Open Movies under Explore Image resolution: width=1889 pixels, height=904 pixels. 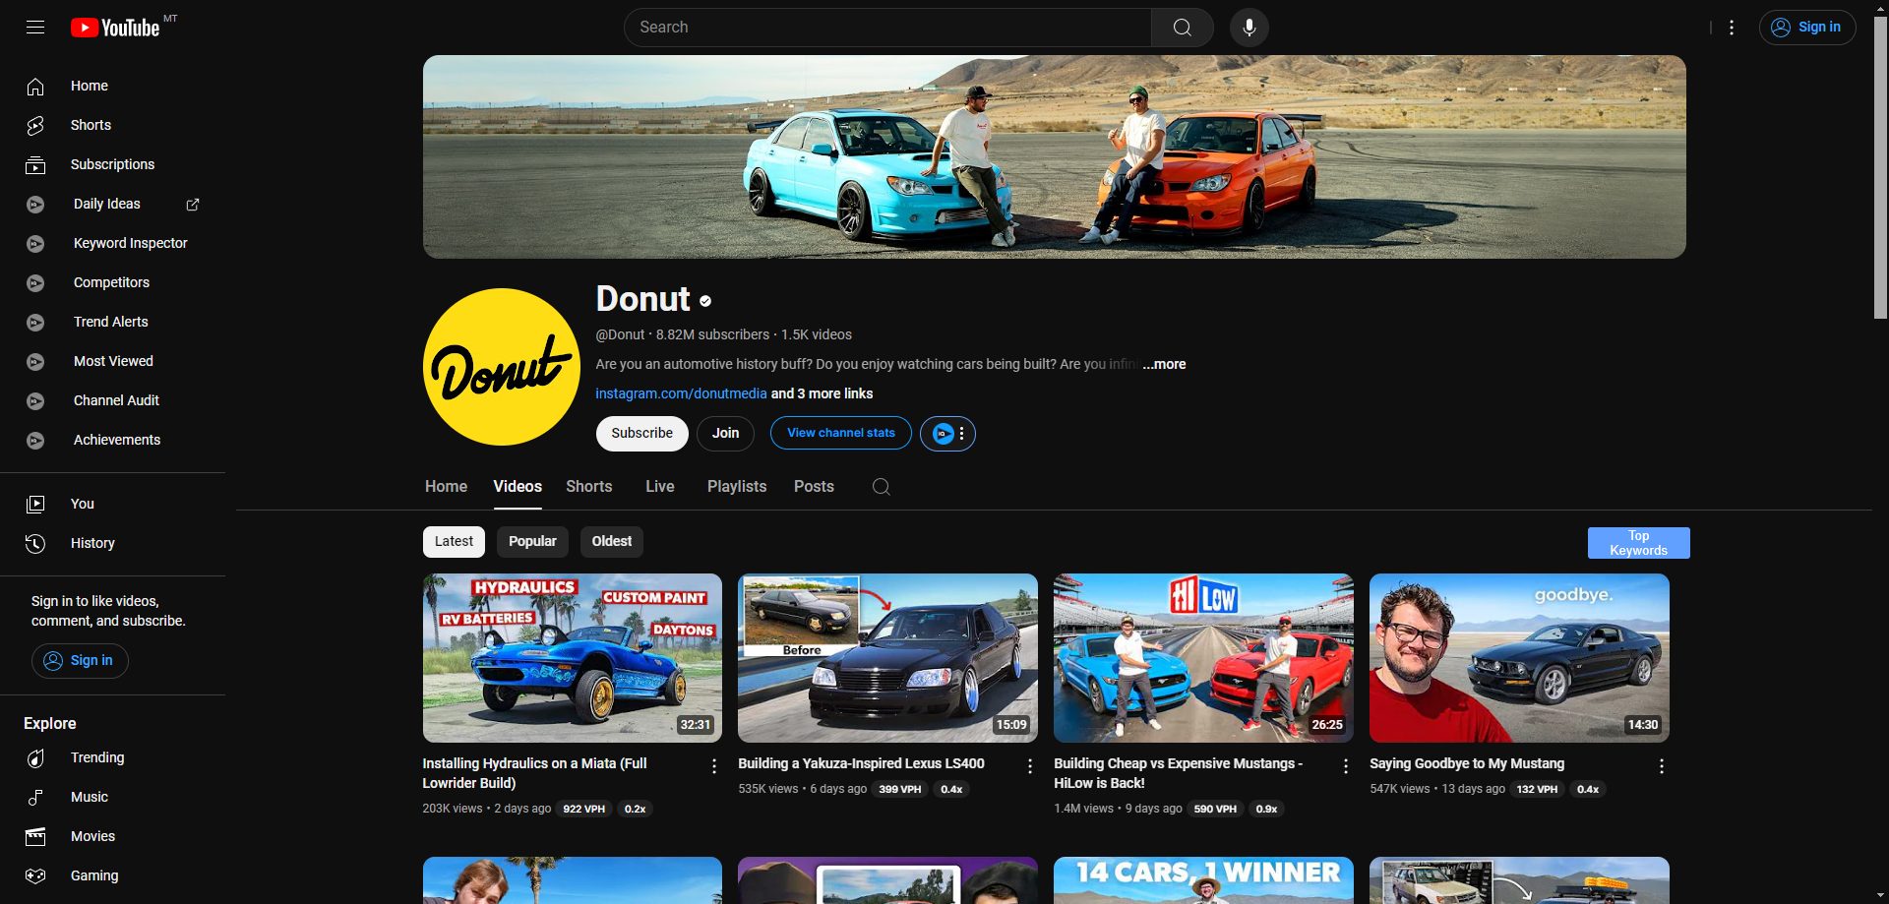112,836
